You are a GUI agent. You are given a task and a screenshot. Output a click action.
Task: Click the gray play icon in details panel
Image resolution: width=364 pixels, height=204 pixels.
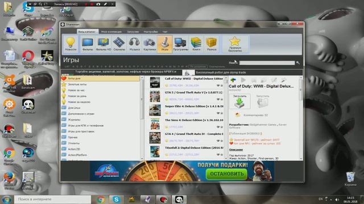coord(243,80)
